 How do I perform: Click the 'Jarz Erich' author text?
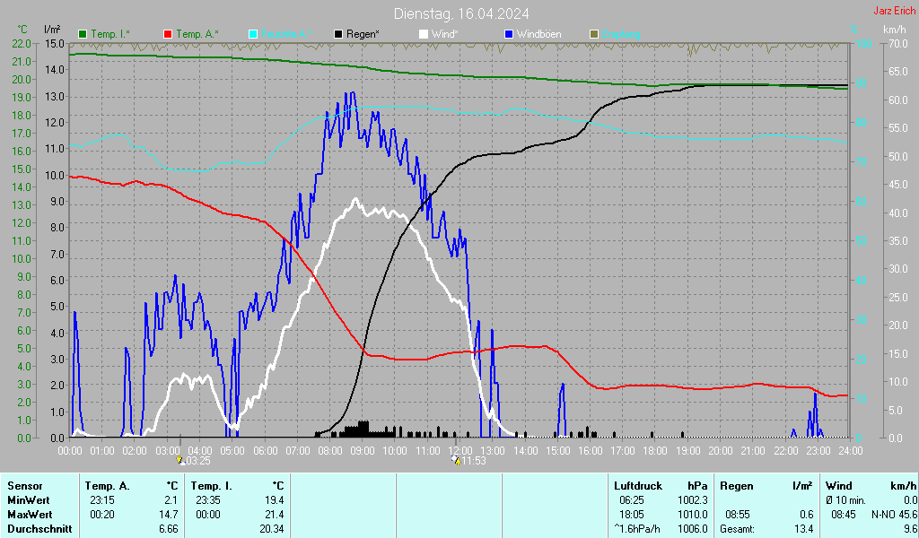click(x=895, y=11)
